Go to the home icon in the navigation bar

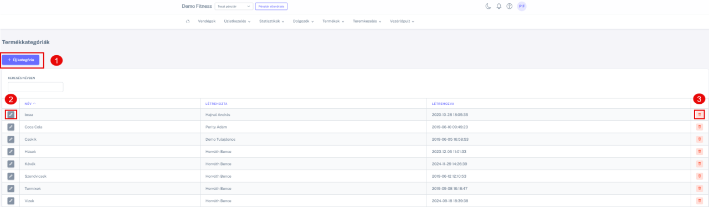pyautogui.click(x=188, y=22)
